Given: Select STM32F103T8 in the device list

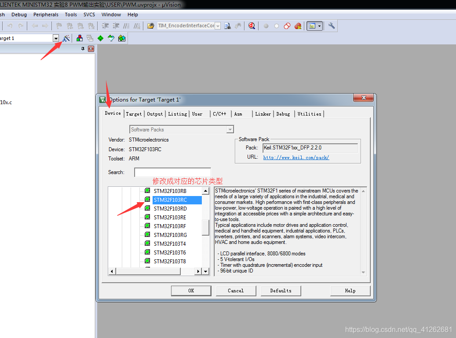Looking at the screenshot, I should 170,261.
